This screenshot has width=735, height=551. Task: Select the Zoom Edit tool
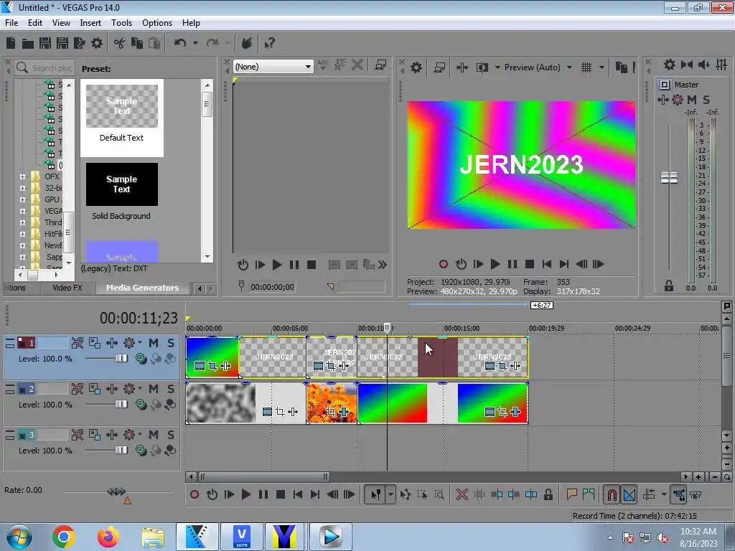coord(439,494)
